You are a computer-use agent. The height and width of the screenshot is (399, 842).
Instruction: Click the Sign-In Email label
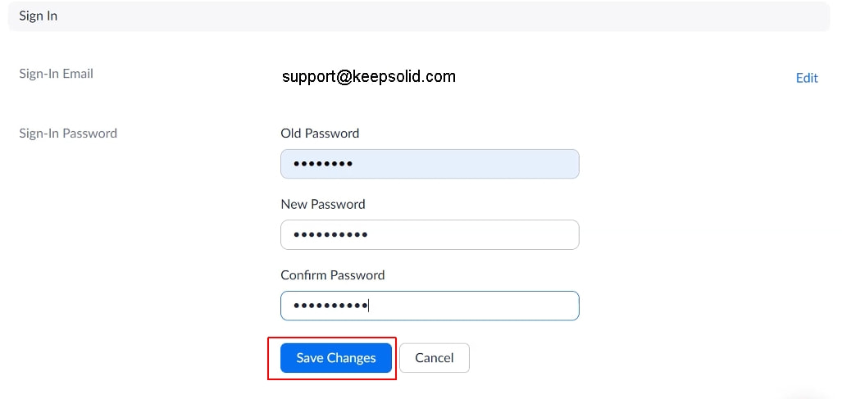click(x=57, y=74)
